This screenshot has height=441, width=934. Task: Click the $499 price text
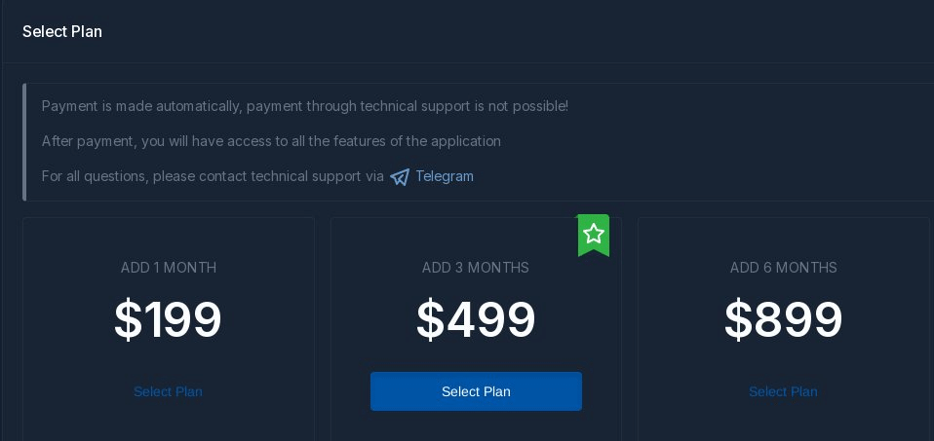[x=476, y=320]
